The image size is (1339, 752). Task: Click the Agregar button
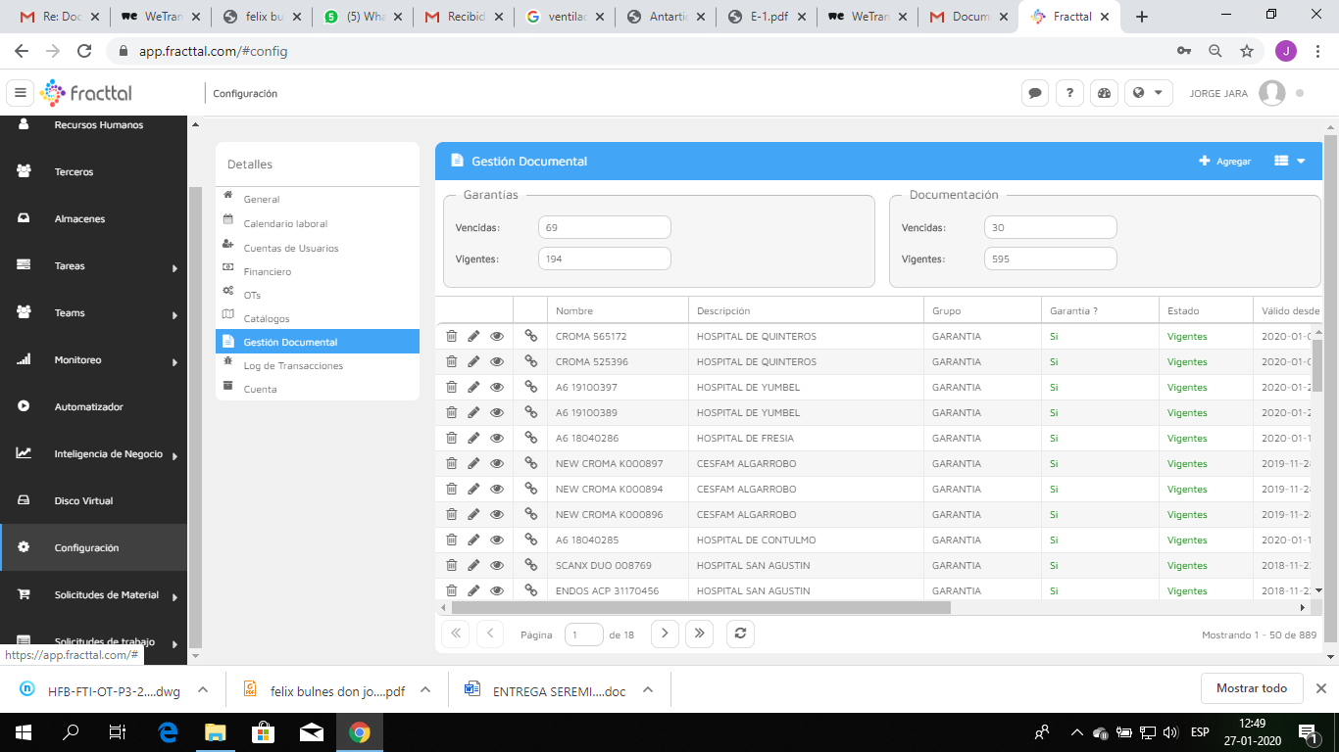tap(1224, 162)
